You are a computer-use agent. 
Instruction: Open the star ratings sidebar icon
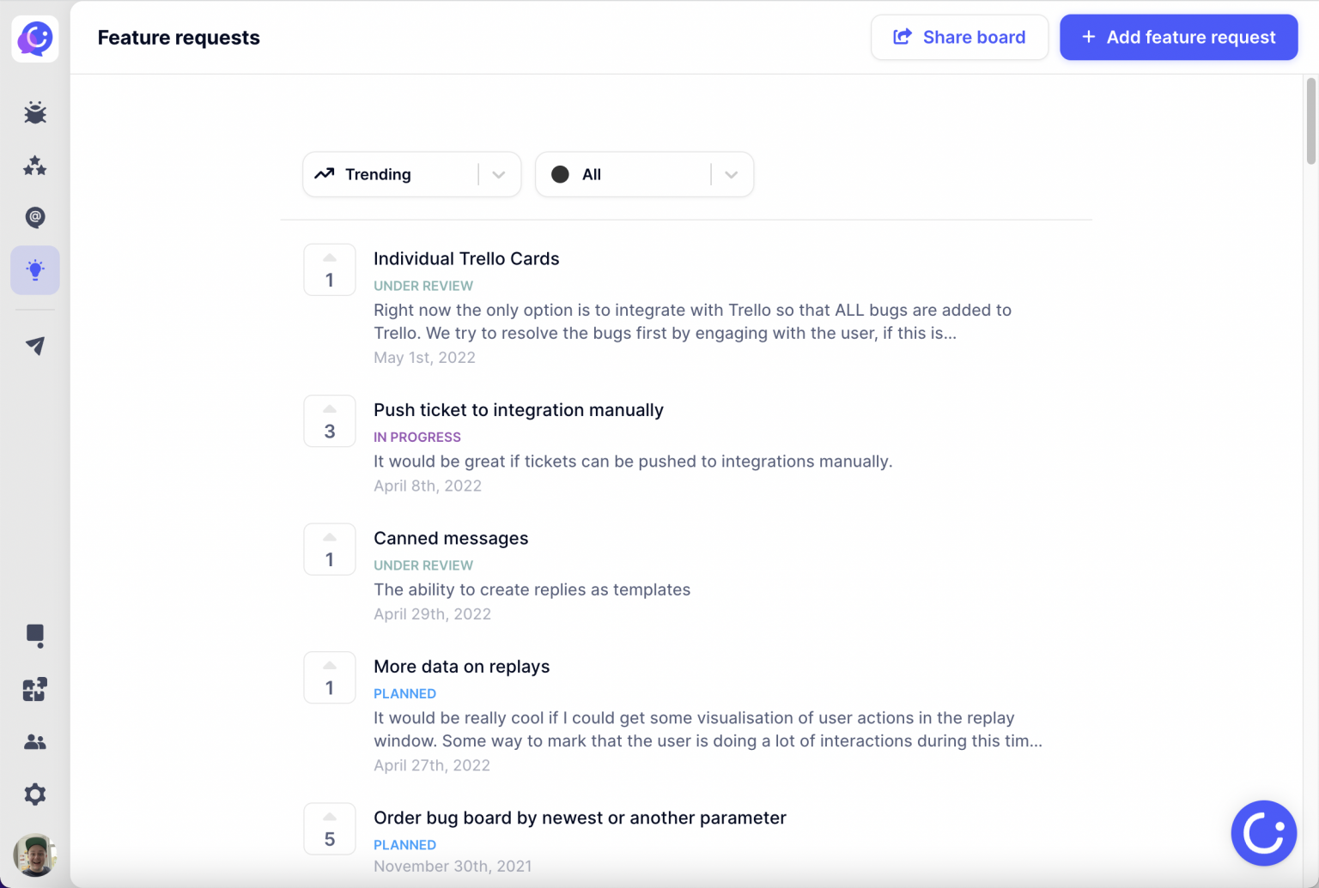(35, 166)
